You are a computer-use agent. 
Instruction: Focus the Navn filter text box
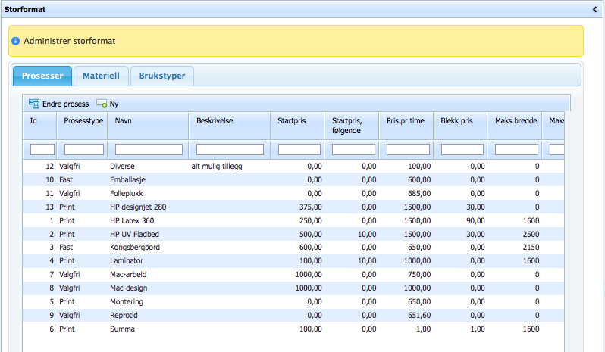149,149
